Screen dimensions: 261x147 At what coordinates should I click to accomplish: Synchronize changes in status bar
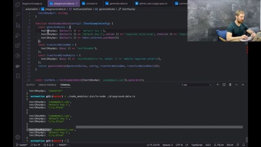35,145
